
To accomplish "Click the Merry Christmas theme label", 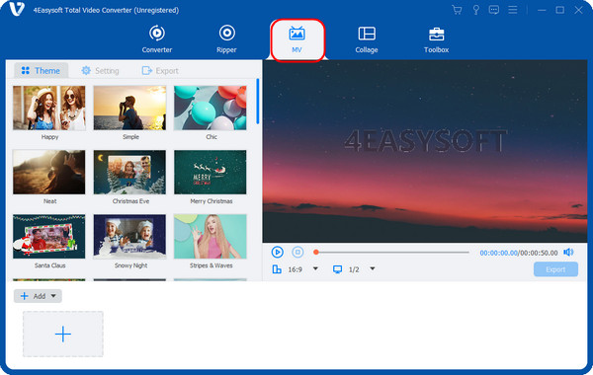I will pyautogui.click(x=212, y=201).
